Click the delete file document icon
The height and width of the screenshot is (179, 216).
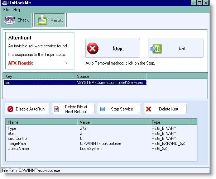[57, 109]
